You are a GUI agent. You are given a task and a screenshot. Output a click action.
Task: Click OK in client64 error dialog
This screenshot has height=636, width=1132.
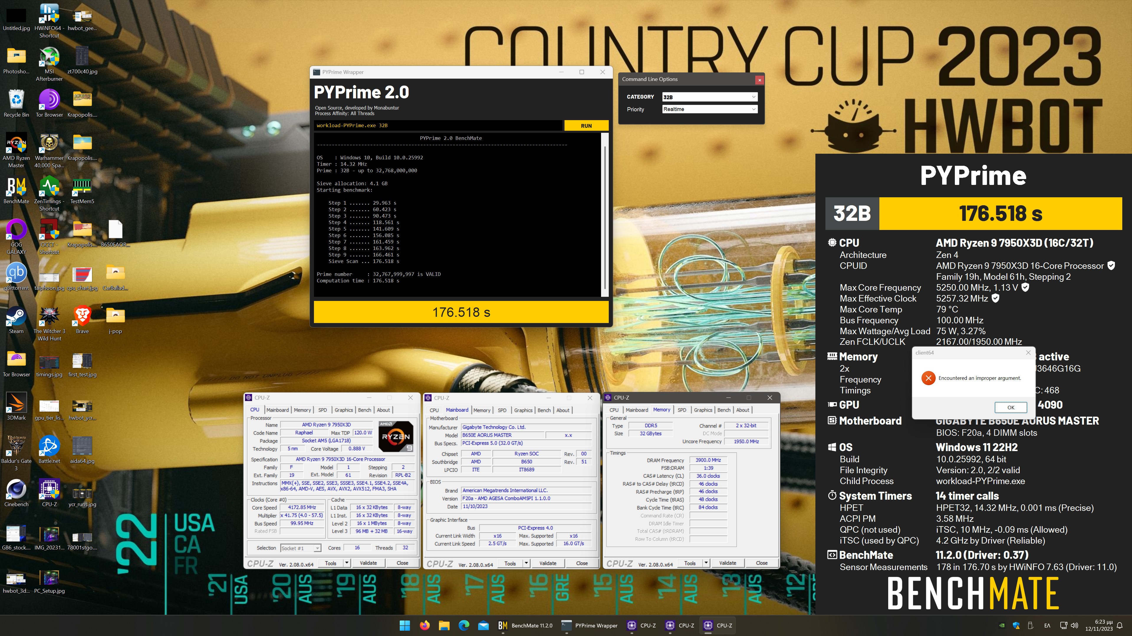tap(1011, 407)
